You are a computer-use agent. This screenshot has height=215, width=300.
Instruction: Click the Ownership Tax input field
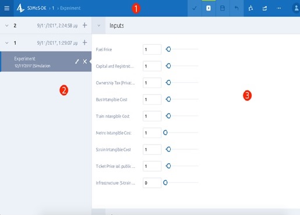click(152, 83)
